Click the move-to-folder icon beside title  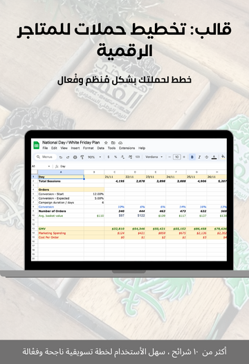point(113,143)
